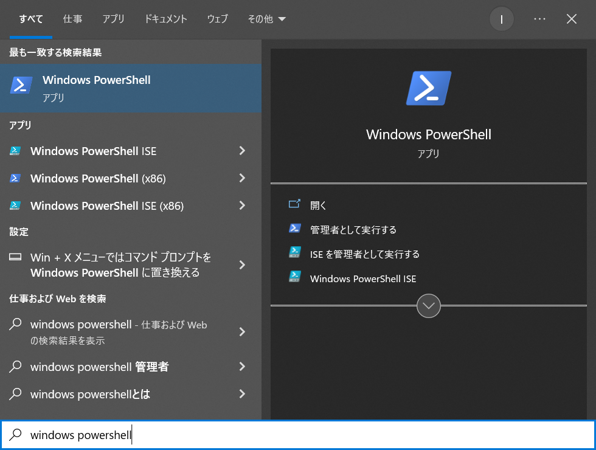Click the Windows PowerShell (x86) app icon

16,178
